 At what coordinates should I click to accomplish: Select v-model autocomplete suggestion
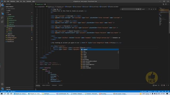[100, 50]
